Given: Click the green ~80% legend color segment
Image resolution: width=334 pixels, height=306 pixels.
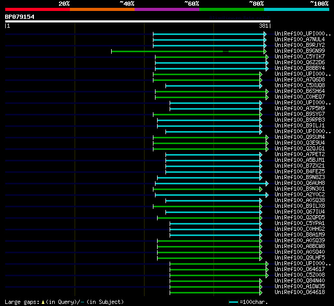Looking at the screenshot, I should click(232, 9).
